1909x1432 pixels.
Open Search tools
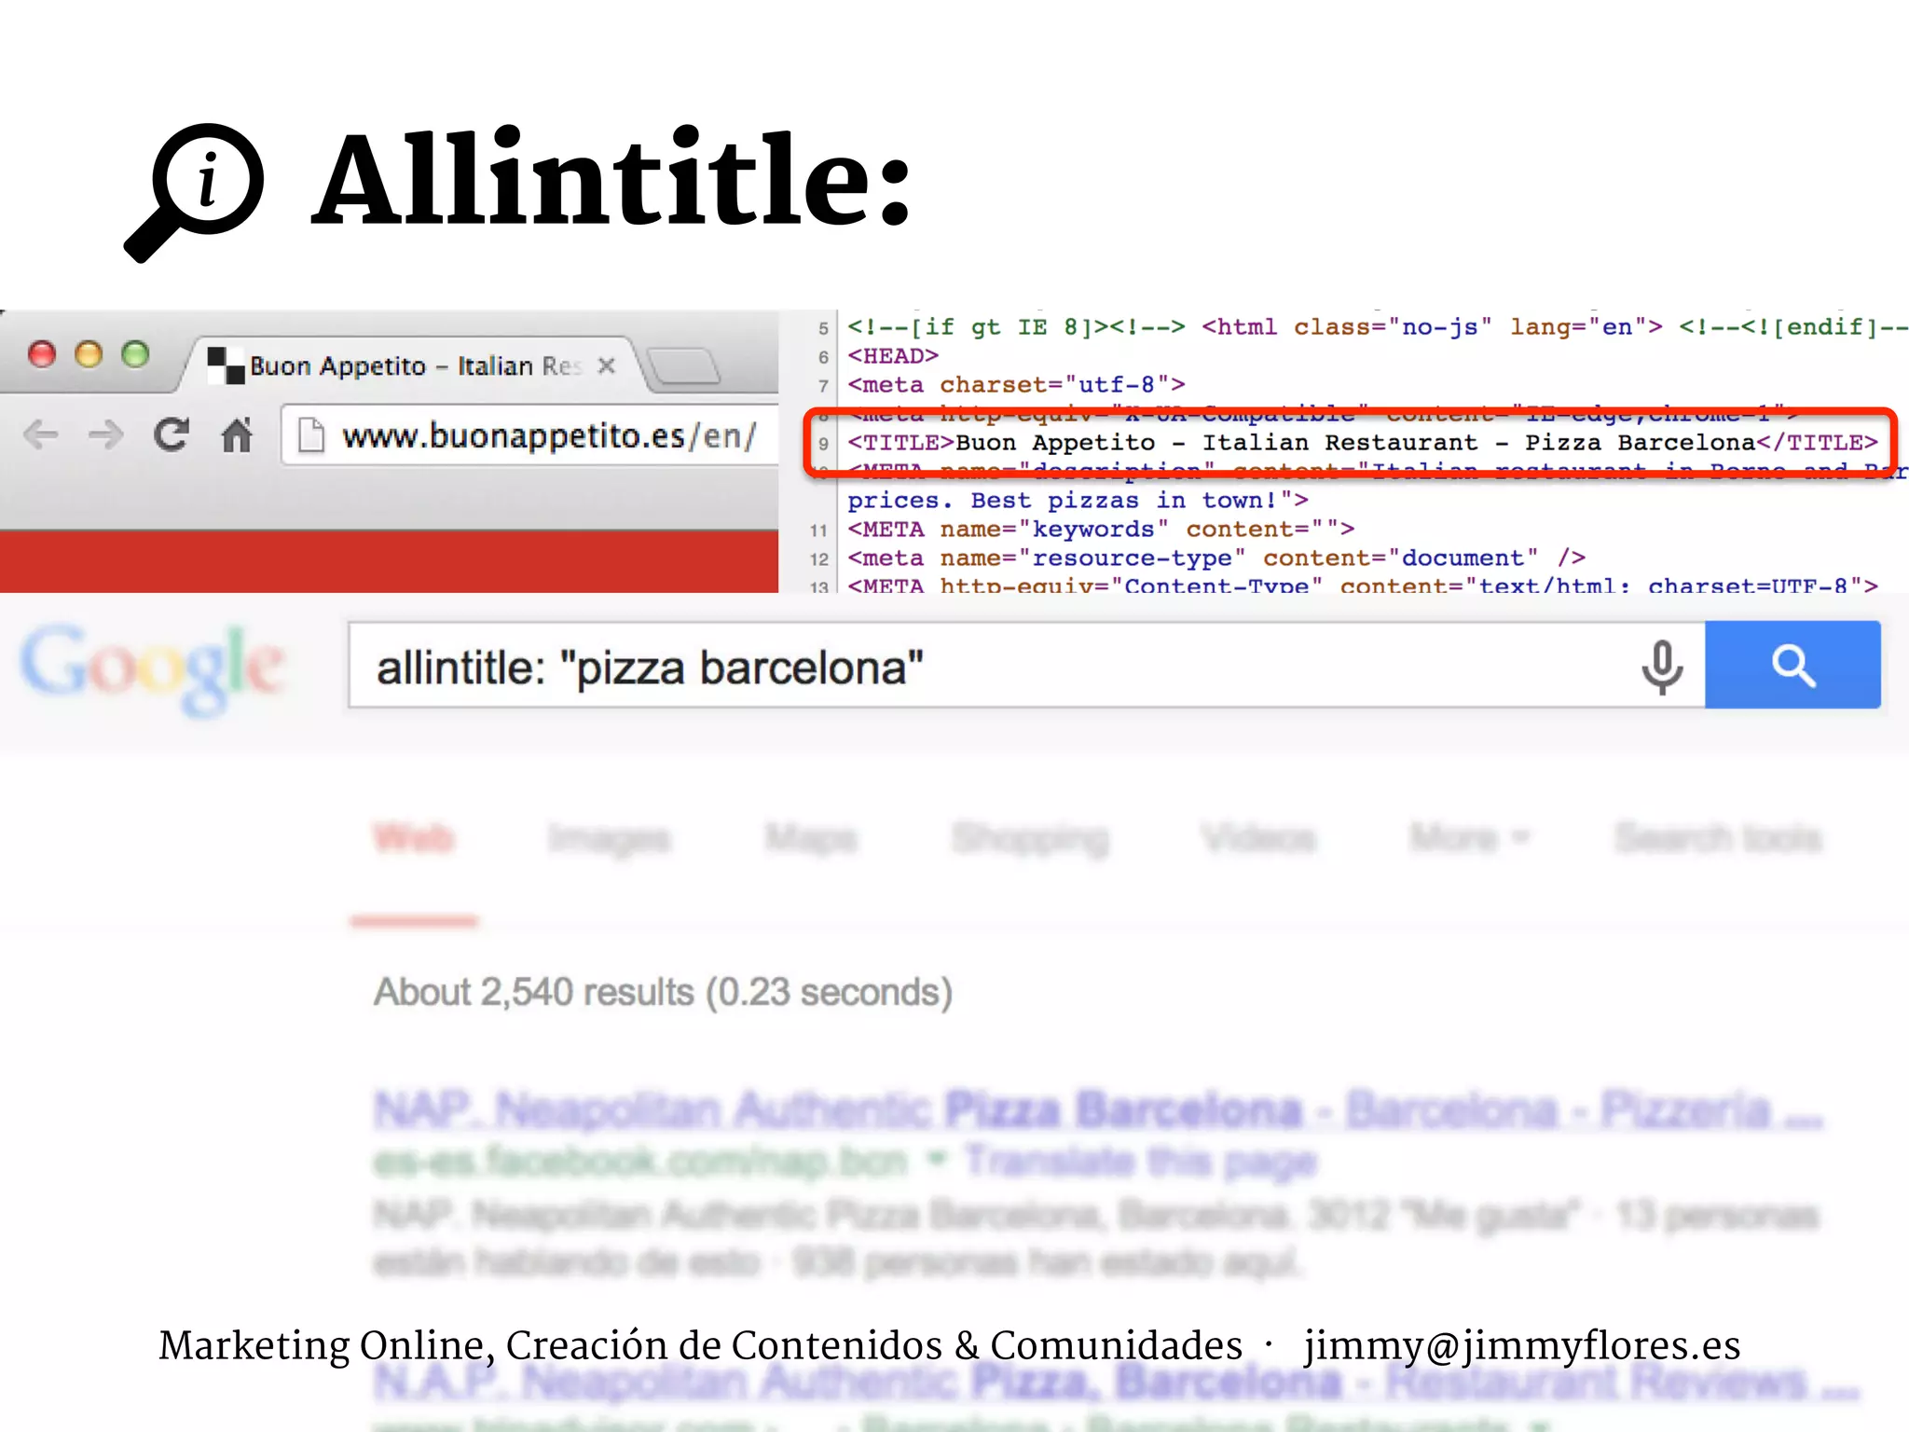tap(1718, 838)
